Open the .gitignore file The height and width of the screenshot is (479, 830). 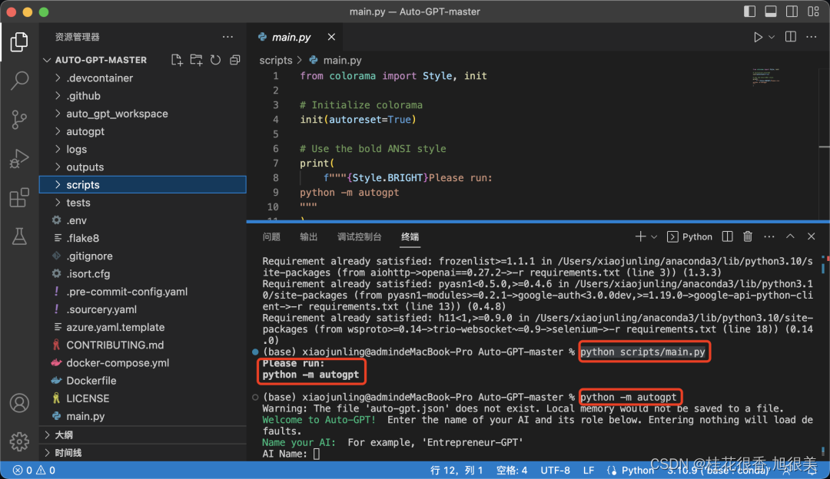click(x=143, y=256)
